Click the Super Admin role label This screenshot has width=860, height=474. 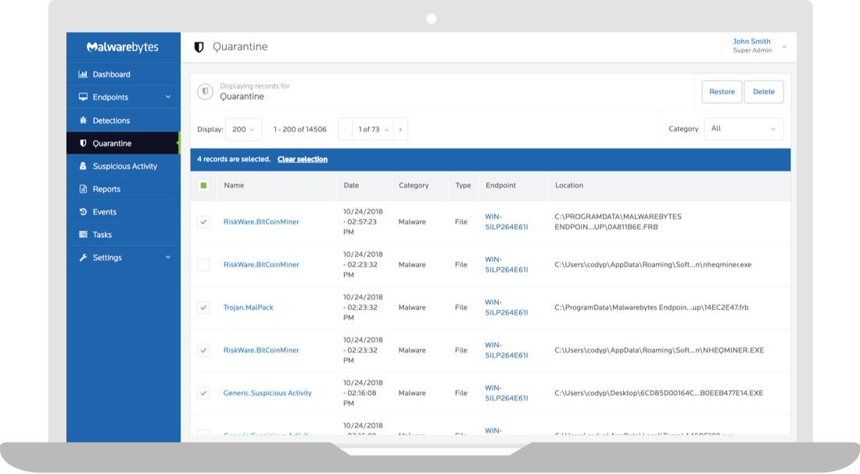(752, 51)
